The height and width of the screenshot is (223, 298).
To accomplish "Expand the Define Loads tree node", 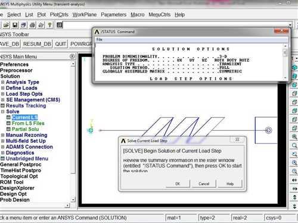I will 2,88.
